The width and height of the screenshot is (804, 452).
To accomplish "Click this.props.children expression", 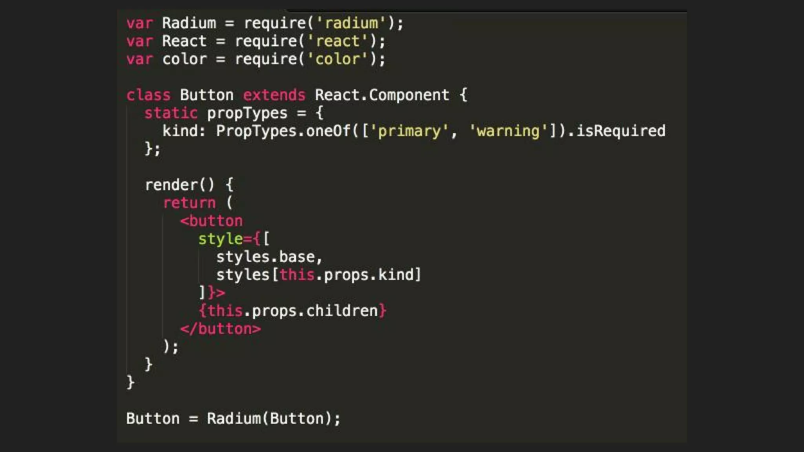I will 292,311.
